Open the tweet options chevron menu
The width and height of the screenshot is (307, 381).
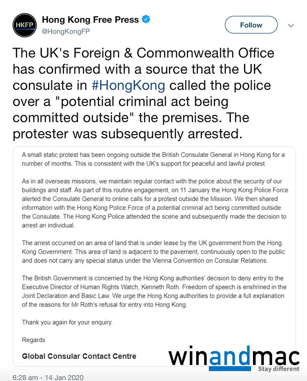coord(291,26)
